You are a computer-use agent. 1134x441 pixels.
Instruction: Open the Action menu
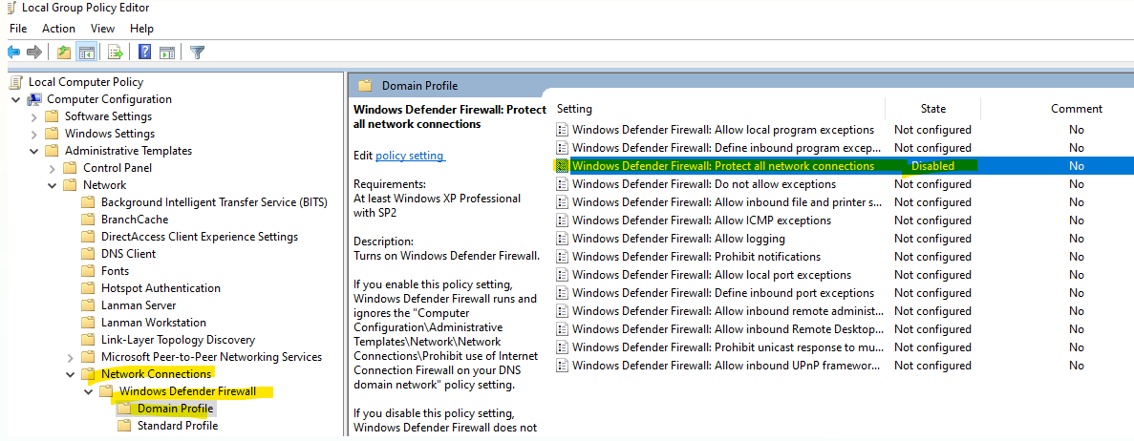(58, 29)
